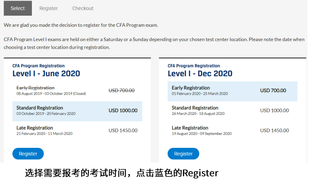This screenshot has height=181, width=309.
Task: Click Dec Early price USD 700.00
Action: 273,90
